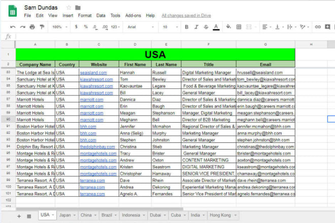Viewport: 335px width, 223px height.
Task: Open the Arial font dropdown
Action: [141, 27]
